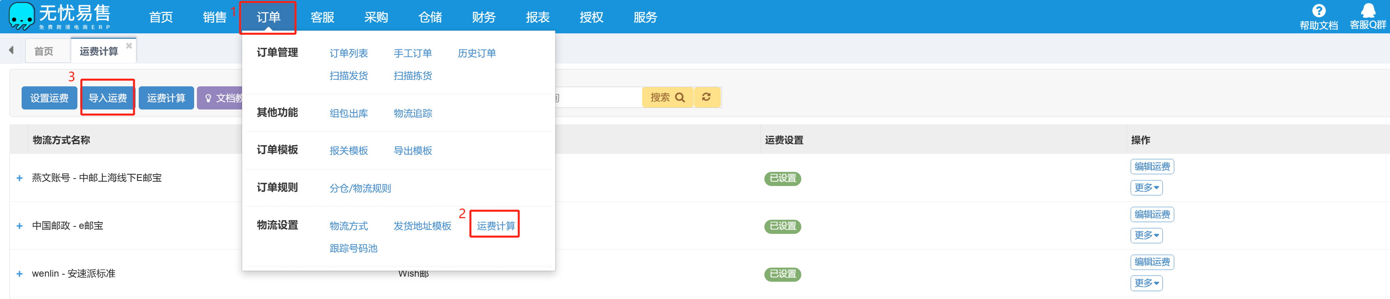Click the 中国邮政 - e邮宝 row name
The height and width of the screenshot is (299, 1390).
coord(68,226)
